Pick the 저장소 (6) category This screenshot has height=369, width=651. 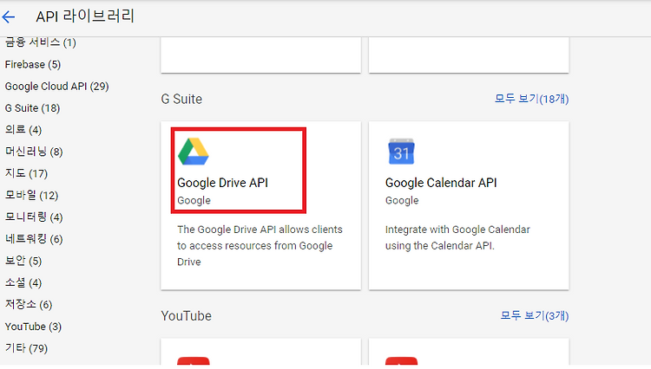tap(29, 305)
